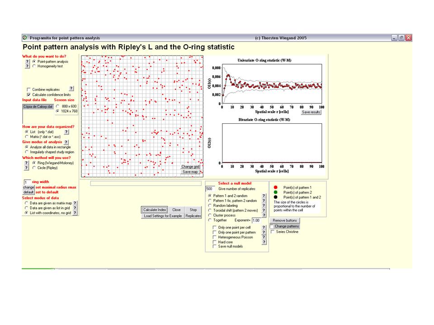The height and width of the screenshot is (325, 434).
Task: Choose Random labeling null model
Action: click(210, 205)
